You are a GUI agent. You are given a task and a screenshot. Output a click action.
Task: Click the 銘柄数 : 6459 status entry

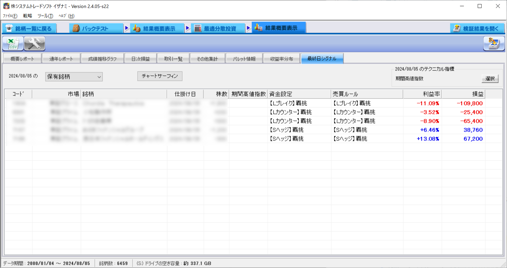point(113,263)
